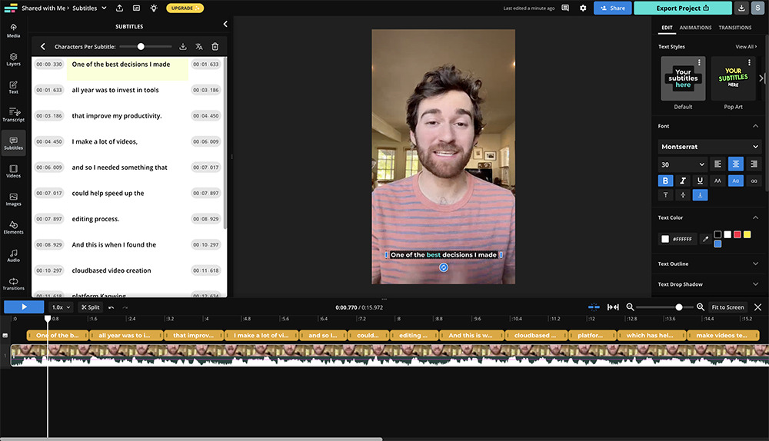This screenshot has width=769, height=441.
Task: Open the comments icon in top bar
Action: click(565, 8)
